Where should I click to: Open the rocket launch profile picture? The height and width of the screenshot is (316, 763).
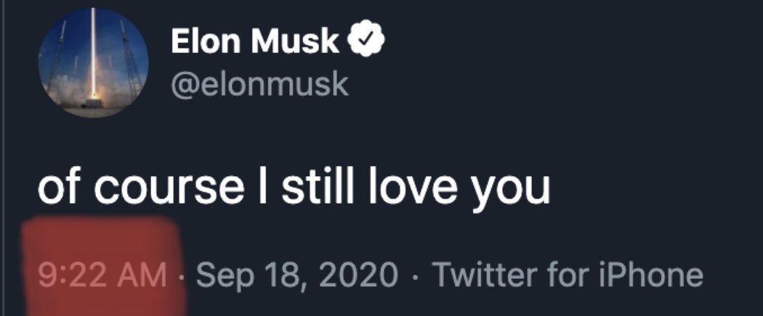tap(93, 64)
